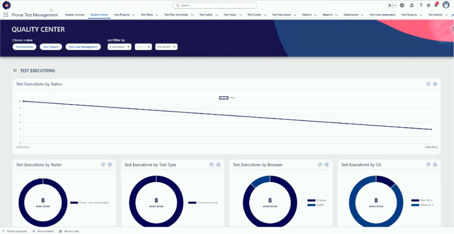This screenshot has width=454, height=234.
Task: Open the Test Case Generation tab
Action: pos(383,15)
